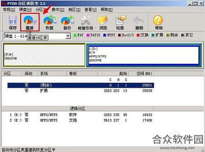
Task: Click the 逻辑分区 section header
Action: coord(77,109)
